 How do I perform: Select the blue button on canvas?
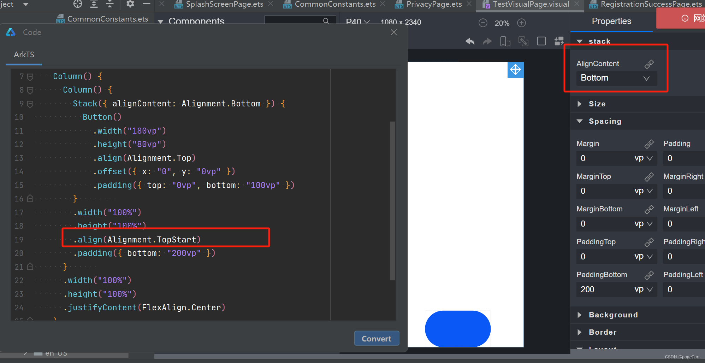[458, 329]
